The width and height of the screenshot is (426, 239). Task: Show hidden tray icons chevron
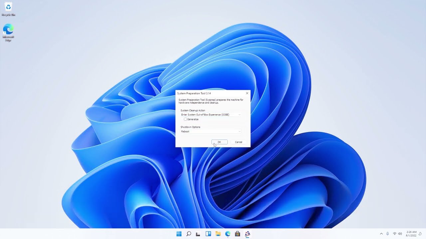coord(381,234)
